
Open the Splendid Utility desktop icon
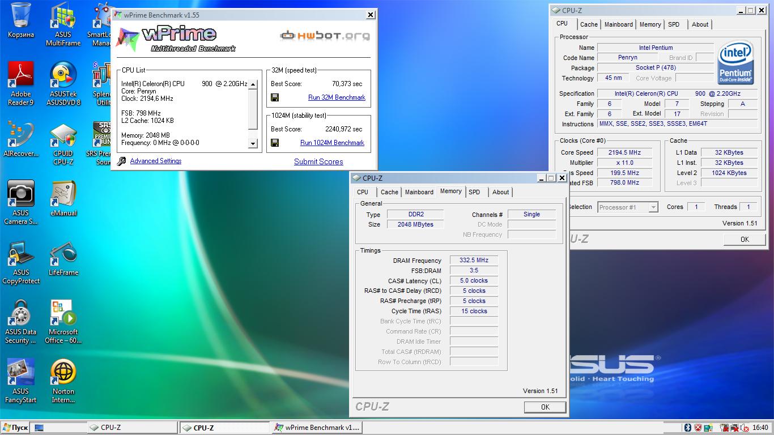point(102,84)
